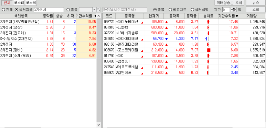Viewport: 266px width, 128px height.
Task: Click the 섹터항목 column header
Action: click(21, 16)
